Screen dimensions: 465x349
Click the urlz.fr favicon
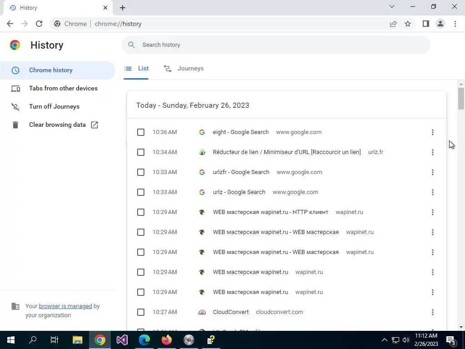pos(202,152)
